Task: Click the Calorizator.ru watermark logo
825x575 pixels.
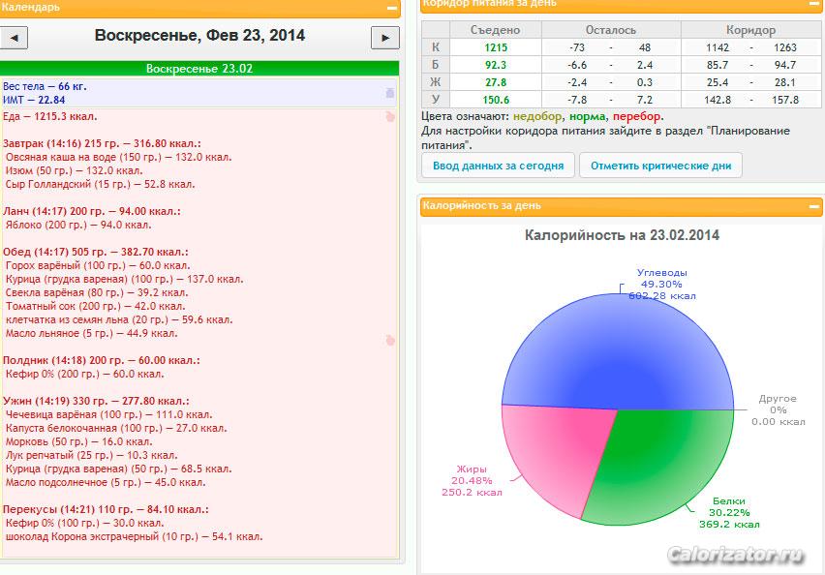Action: click(x=736, y=555)
